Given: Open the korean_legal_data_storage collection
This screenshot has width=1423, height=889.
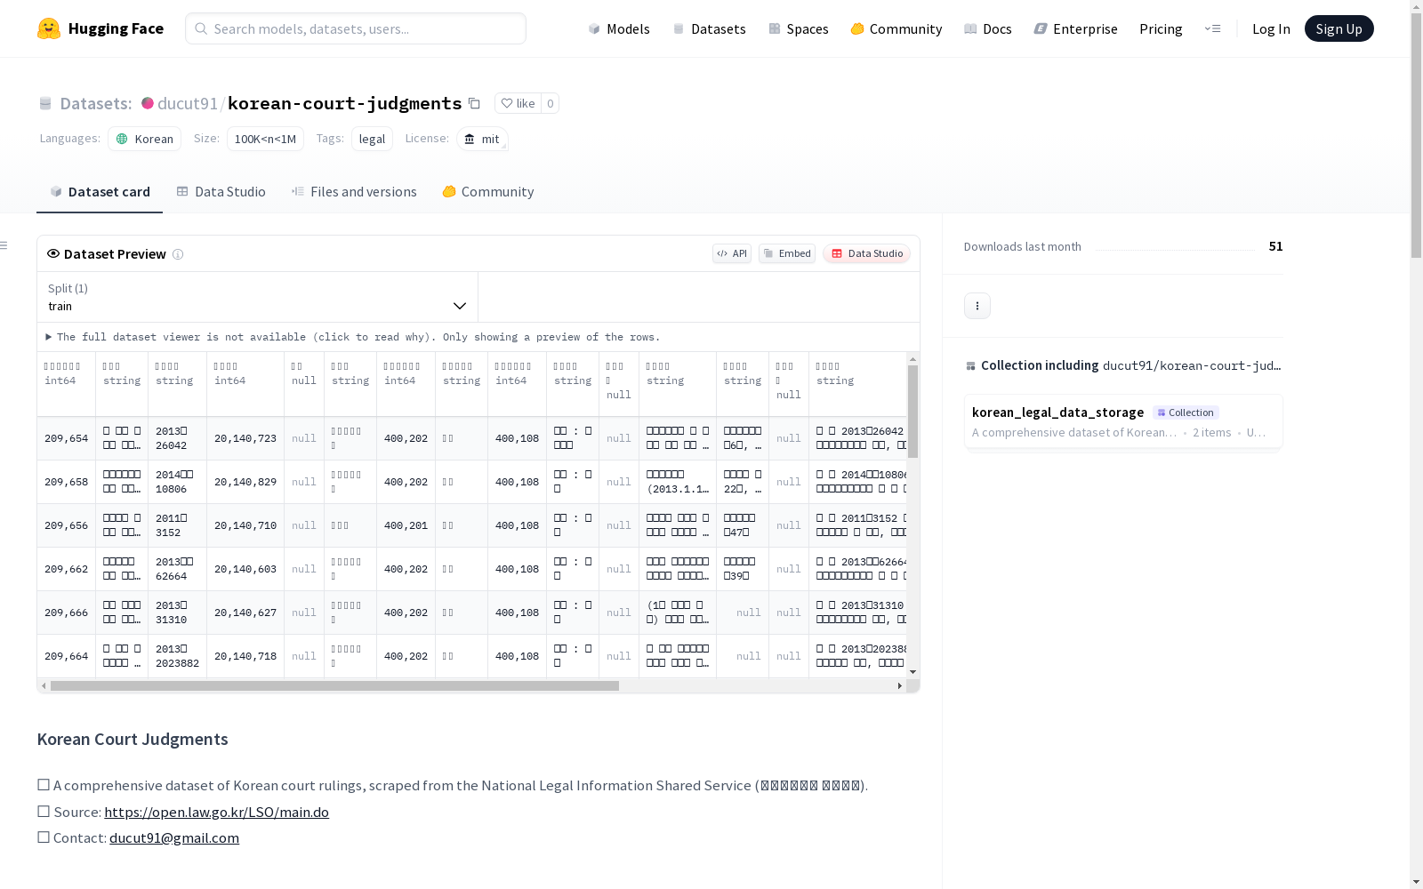Looking at the screenshot, I should 1124,422.
